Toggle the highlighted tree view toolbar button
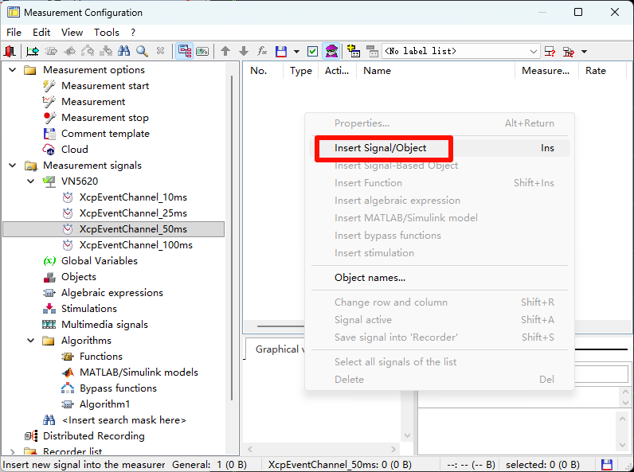Viewport: 634px width, 472px height. point(185,51)
